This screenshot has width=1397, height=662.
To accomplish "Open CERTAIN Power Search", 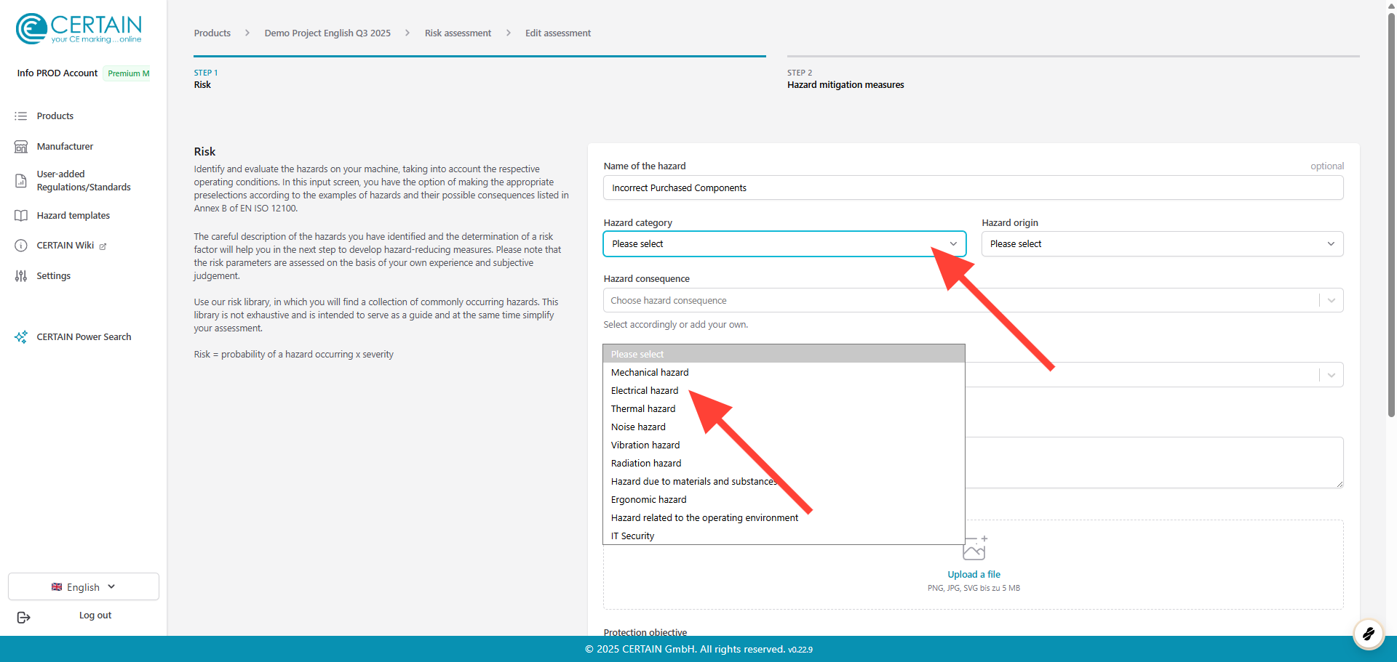I will pos(84,337).
